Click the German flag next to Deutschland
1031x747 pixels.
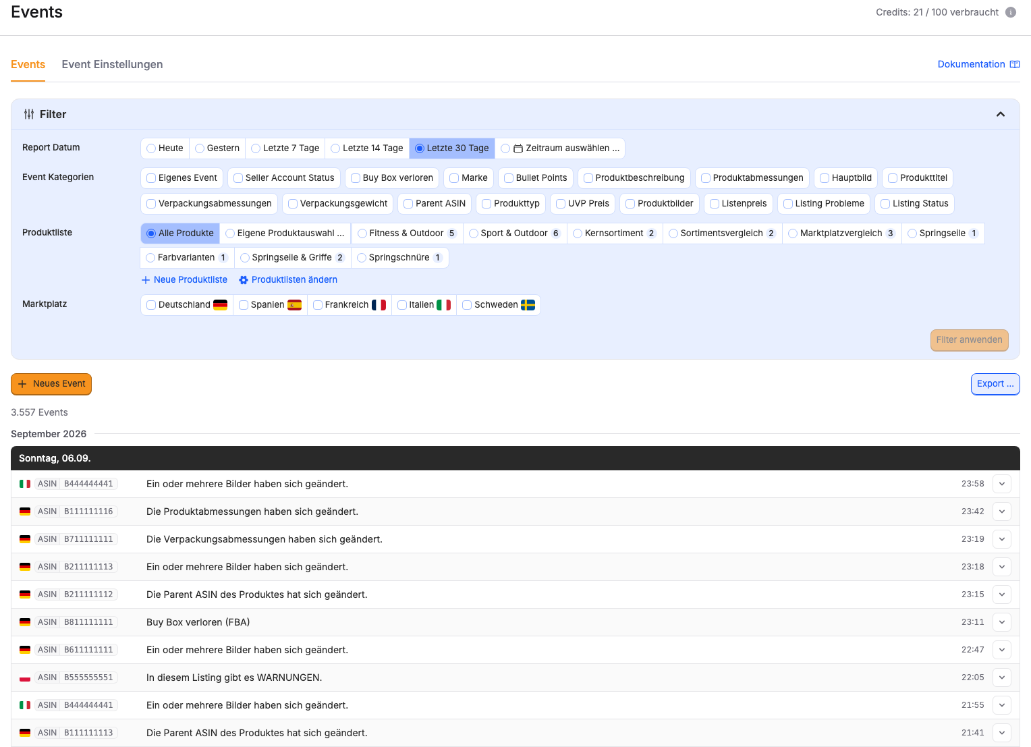[x=221, y=305]
